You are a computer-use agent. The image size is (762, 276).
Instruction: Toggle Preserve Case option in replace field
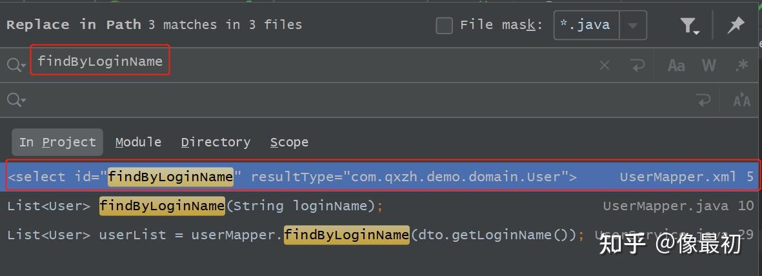coord(741,101)
